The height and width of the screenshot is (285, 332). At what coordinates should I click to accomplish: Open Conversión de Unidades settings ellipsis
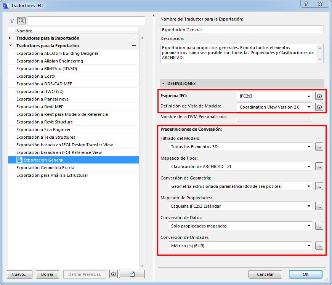click(319, 246)
